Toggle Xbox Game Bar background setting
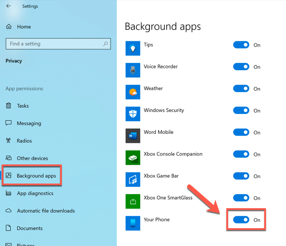 click(x=241, y=176)
